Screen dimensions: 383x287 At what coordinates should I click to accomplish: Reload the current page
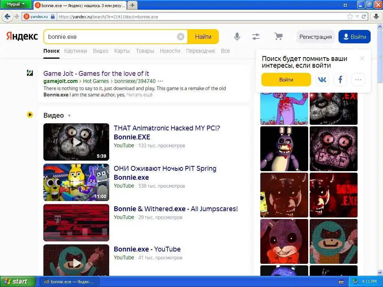364,16
